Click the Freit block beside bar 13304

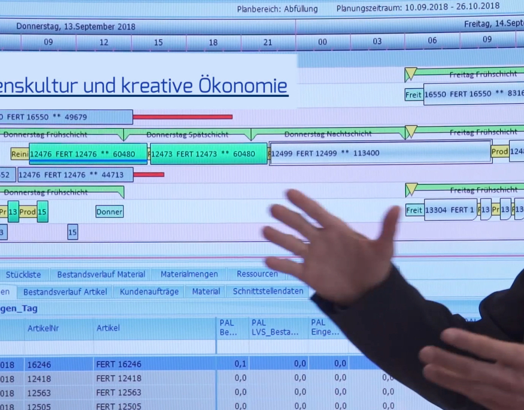[x=414, y=210]
